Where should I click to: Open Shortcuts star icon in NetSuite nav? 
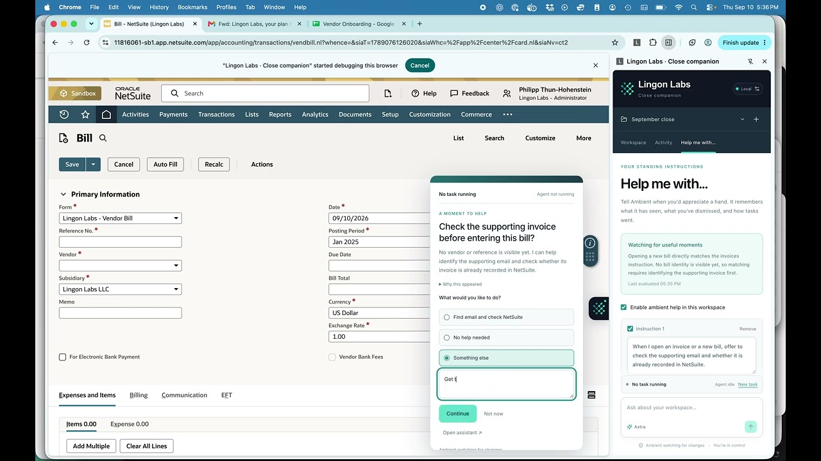coord(85,114)
